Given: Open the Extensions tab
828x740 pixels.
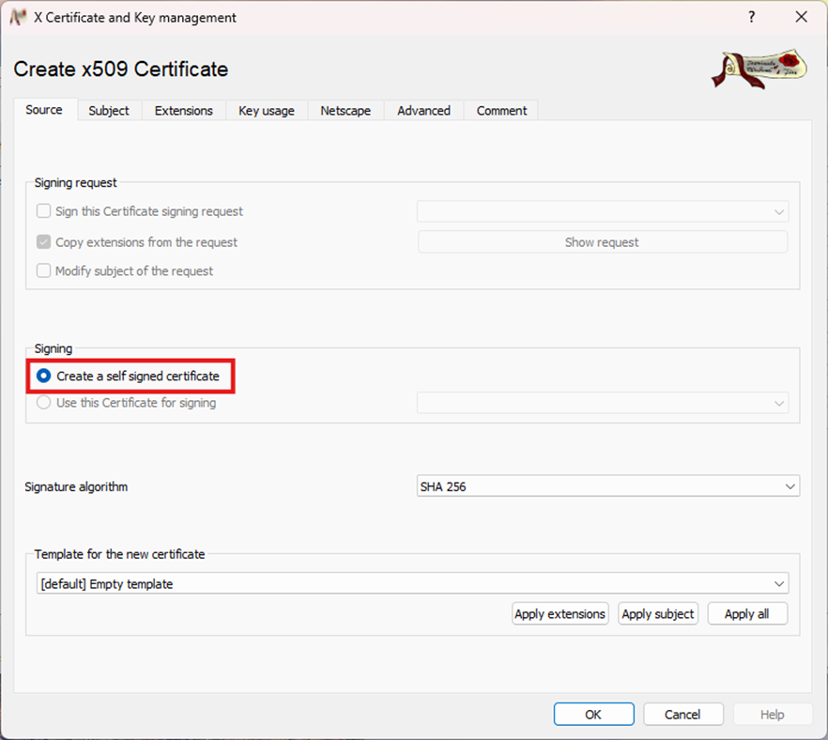Looking at the screenshot, I should (183, 111).
